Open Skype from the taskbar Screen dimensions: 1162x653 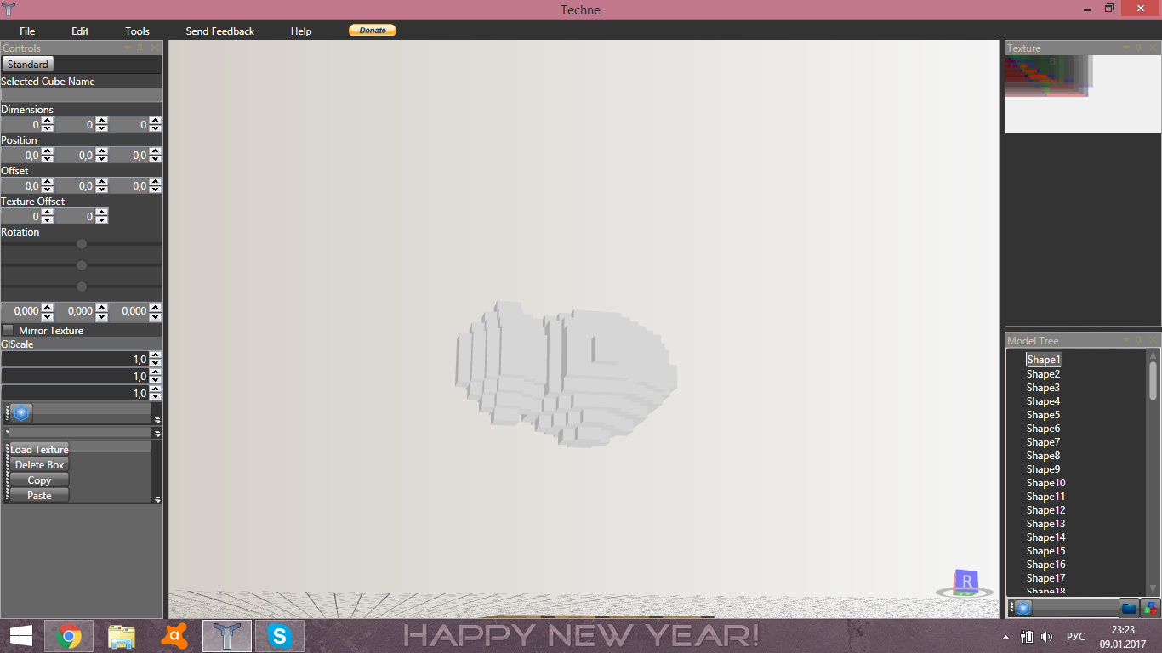[x=279, y=636]
